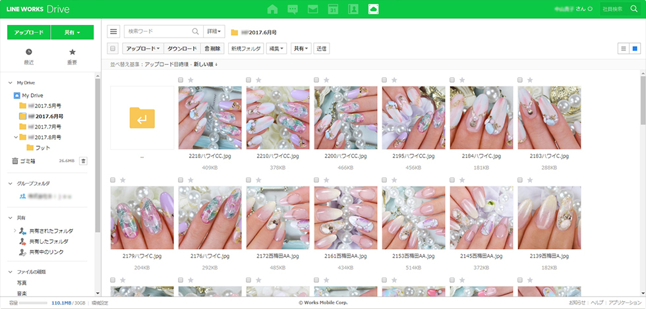Open the Mail envelope icon
The image size is (646, 309).
pos(312,9)
